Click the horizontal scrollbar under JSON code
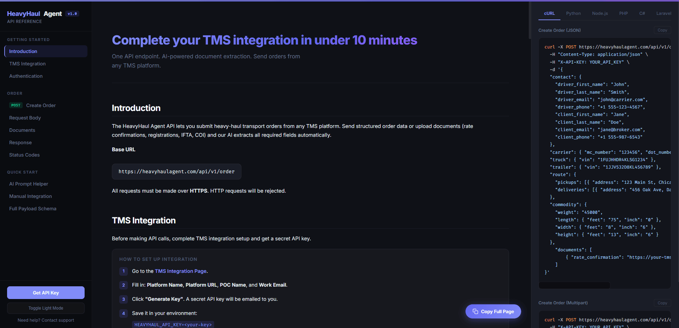679x328 pixels. (x=574, y=286)
